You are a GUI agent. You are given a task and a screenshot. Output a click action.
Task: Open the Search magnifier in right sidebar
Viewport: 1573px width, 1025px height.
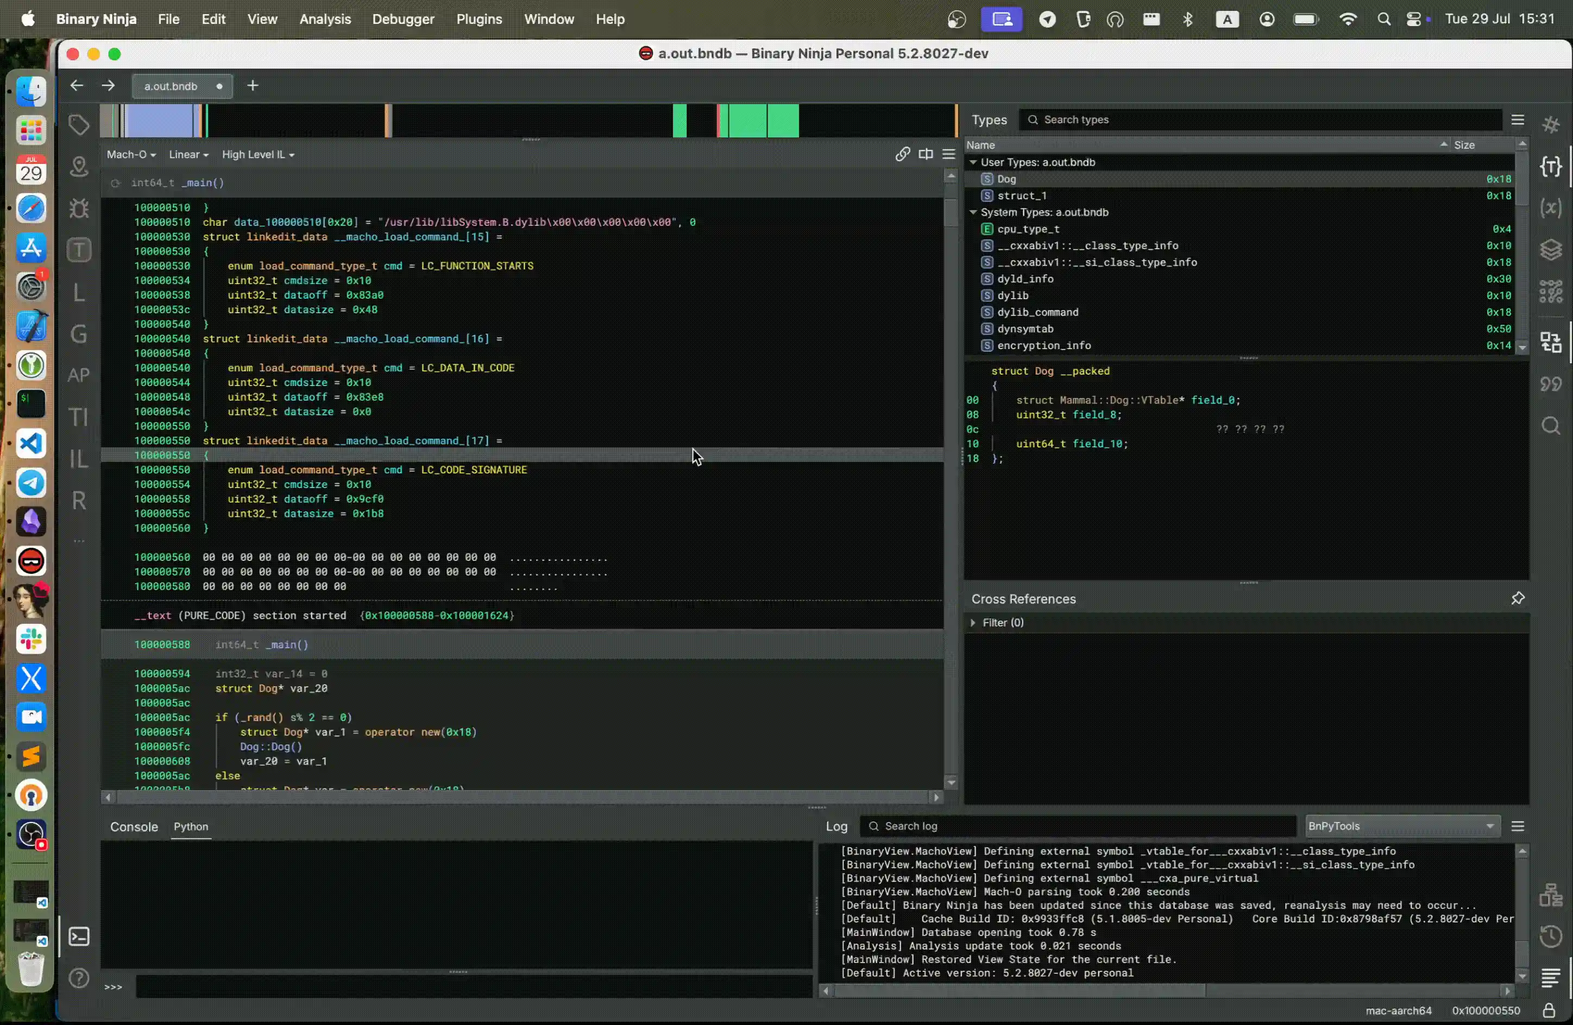(1551, 426)
